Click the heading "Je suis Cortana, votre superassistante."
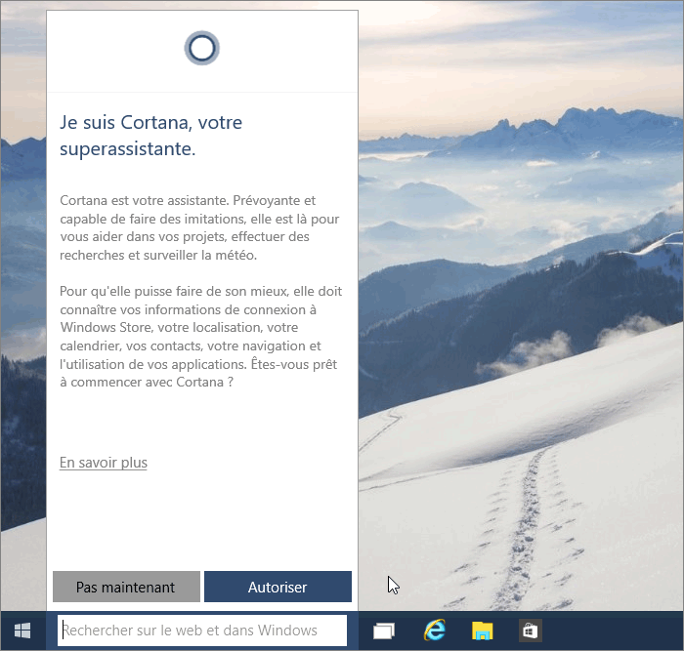The height and width of the screenshot is (651, 684). (150, 136)
